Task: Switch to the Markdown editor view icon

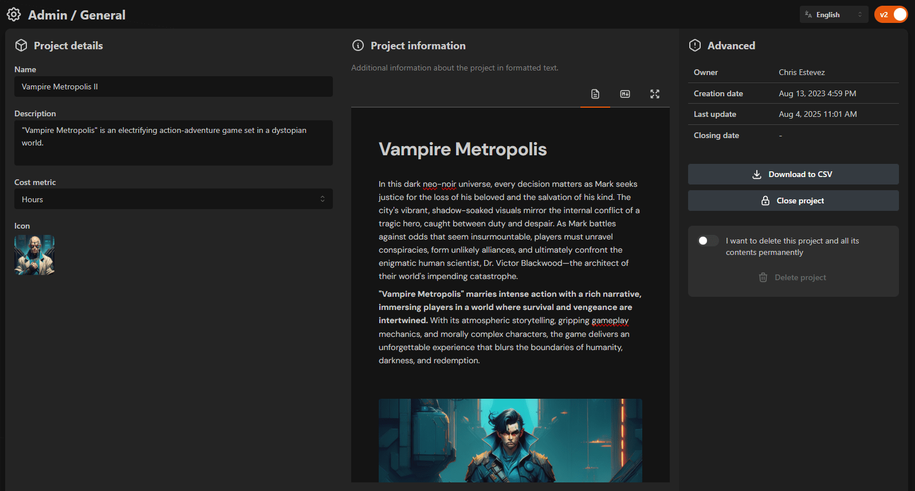Action: click(x=625, y=94)
